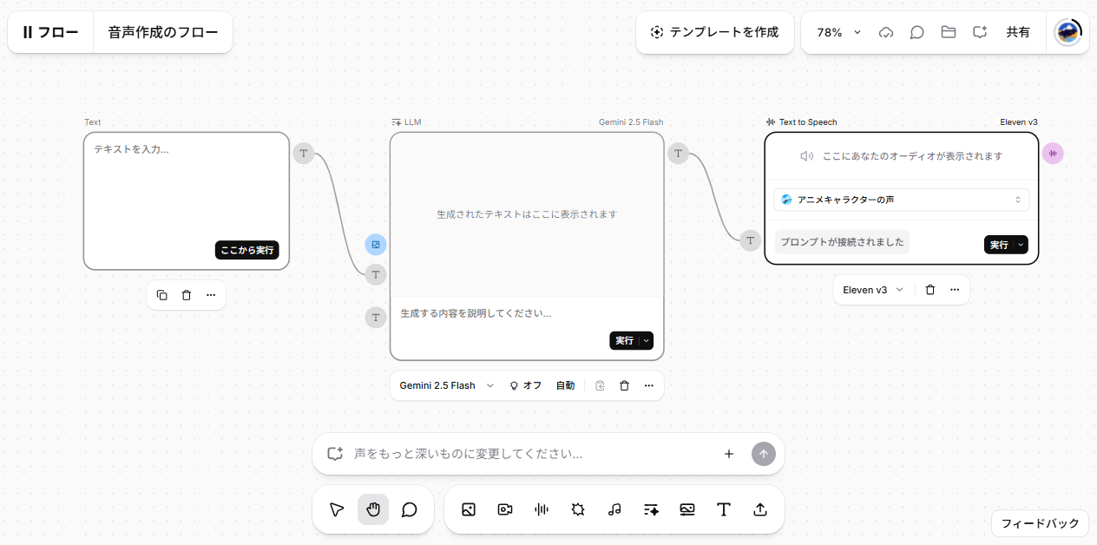Image resolution: width=1097 pixels, height=545 pixels.
Task: Click the ここから実行 button
Action: [x=247, y=250]
